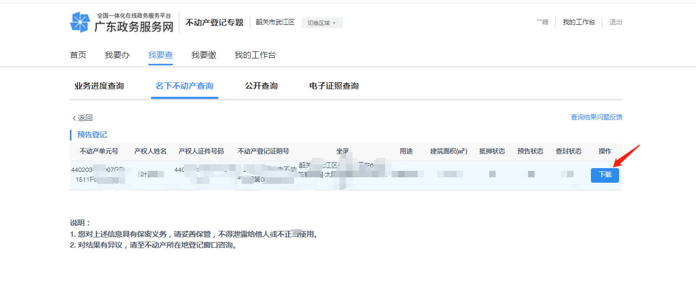Image resolution: width=696 pixels, height=293 pixels.
Task: Open 我的工作台 in the top right
Action: (x=578, y=22)
